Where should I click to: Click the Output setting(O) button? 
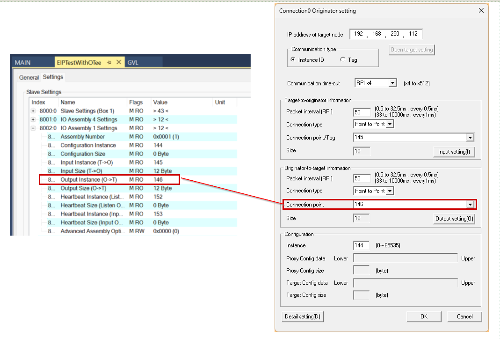coord(454,219)
